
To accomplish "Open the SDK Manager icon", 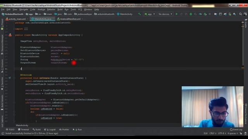I will pyautogui.click(x=234, y=14).
